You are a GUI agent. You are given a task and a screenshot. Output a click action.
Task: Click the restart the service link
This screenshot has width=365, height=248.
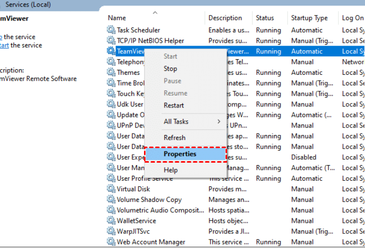pyautogui.click(x=4, y=45)
